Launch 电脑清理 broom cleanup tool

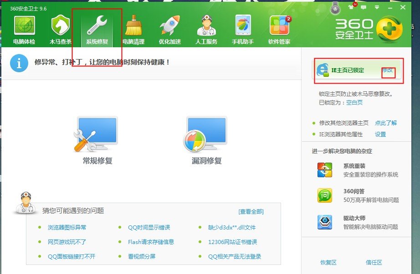tap(133, 28)
